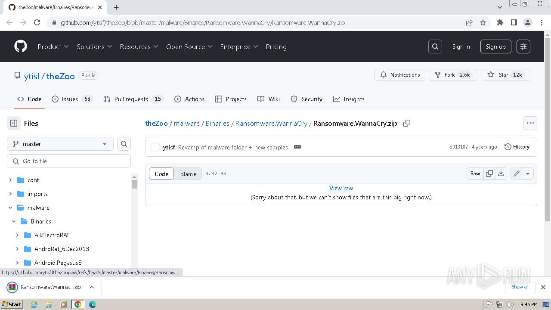Click the browser reload icon
Image resolution: width=551 pixels, height=310 pixels.
coord(37,22)
